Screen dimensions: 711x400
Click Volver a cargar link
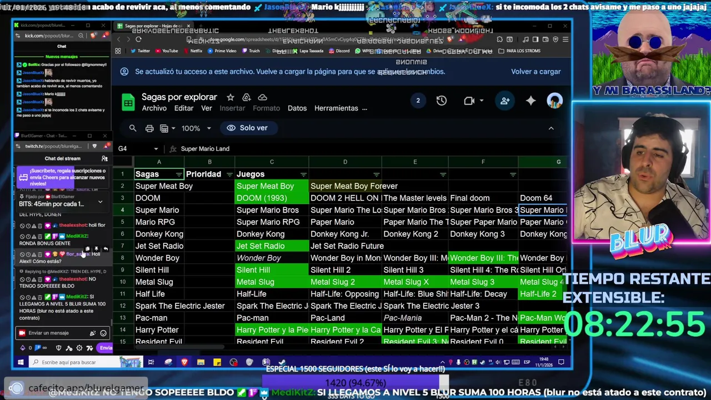pos(536,72)
